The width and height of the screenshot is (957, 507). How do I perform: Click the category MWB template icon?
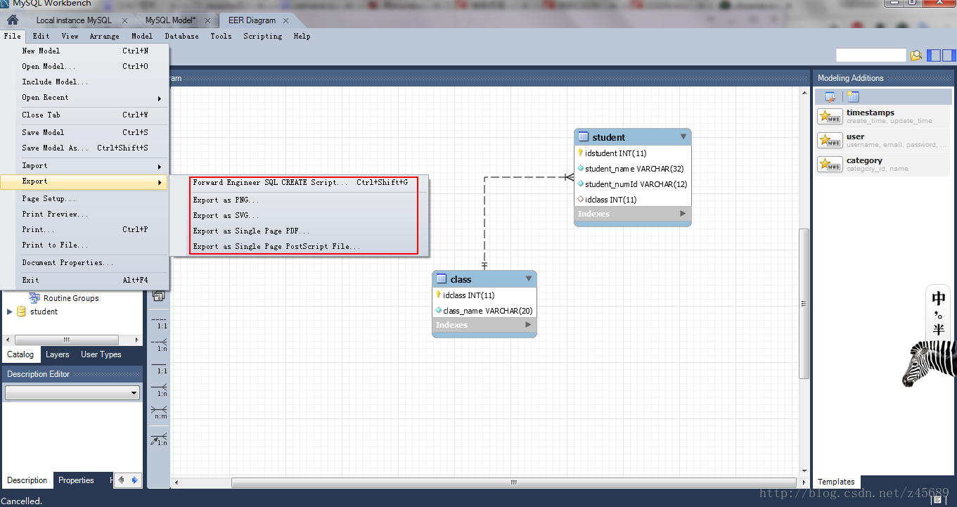click(x=830, y=164)
